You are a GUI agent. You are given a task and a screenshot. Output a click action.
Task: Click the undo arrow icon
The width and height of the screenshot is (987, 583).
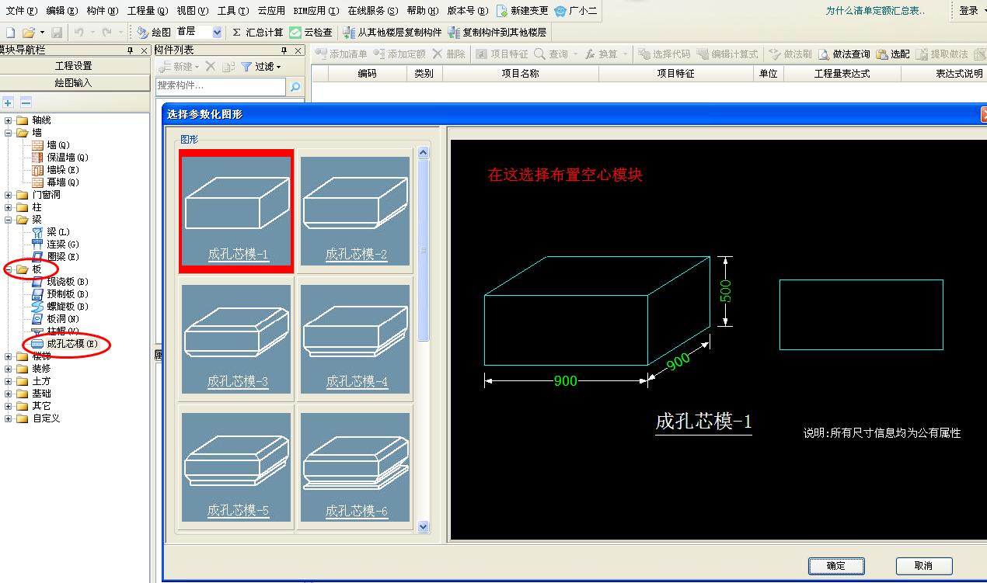[x=79, y=33]
